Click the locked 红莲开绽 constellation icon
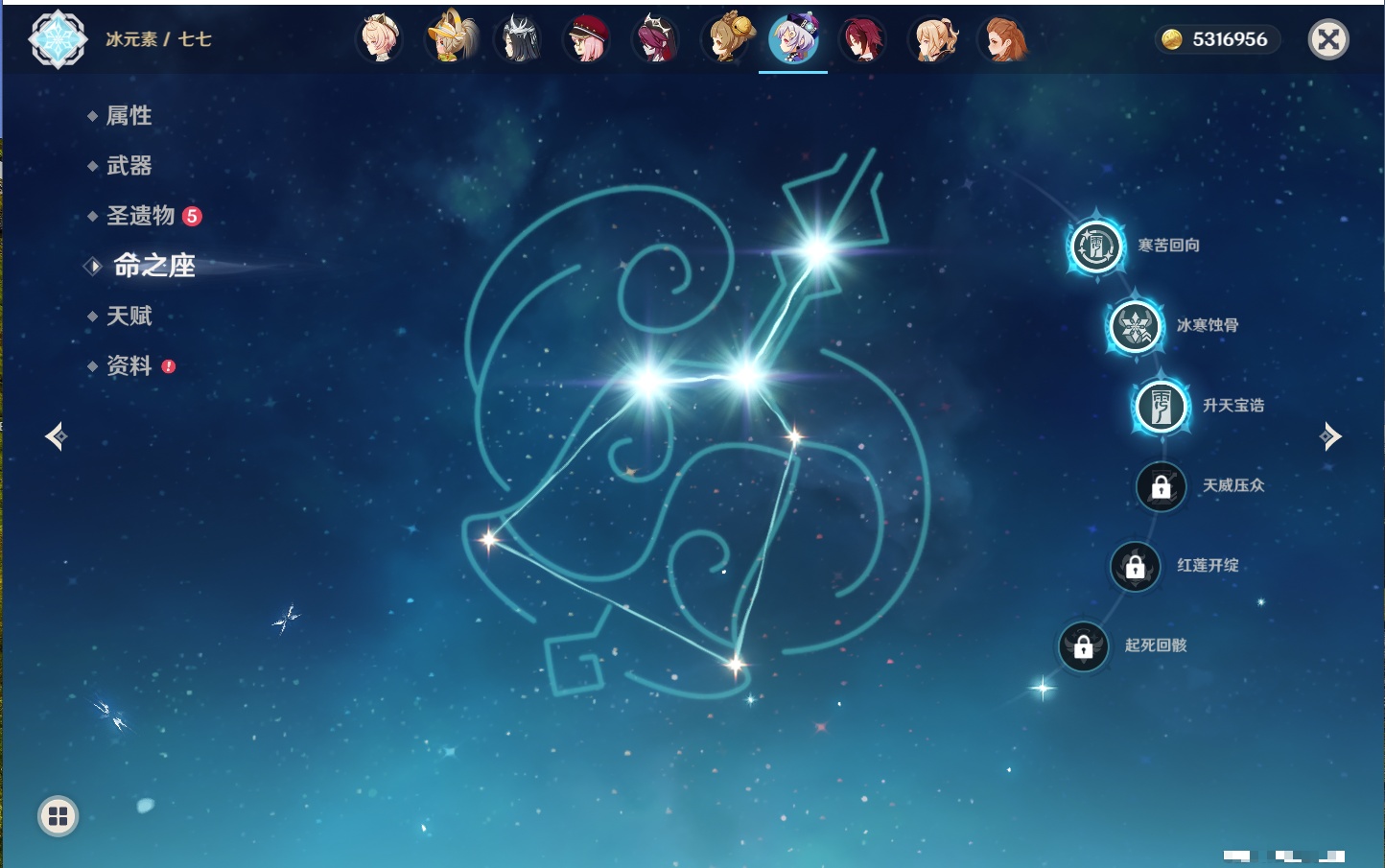 1136,566
